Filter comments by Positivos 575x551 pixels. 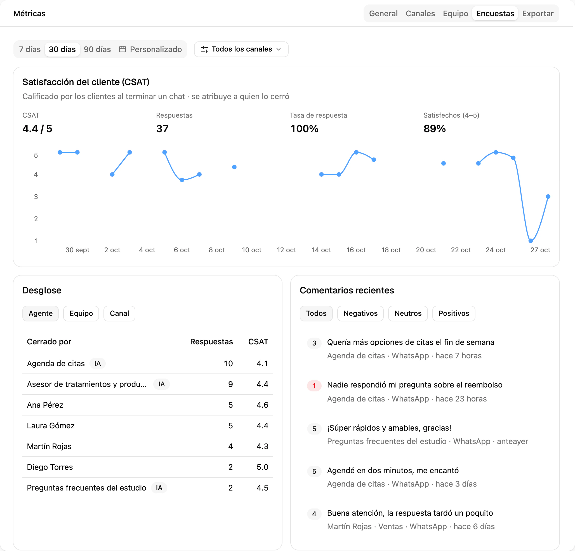click(454, 313)
